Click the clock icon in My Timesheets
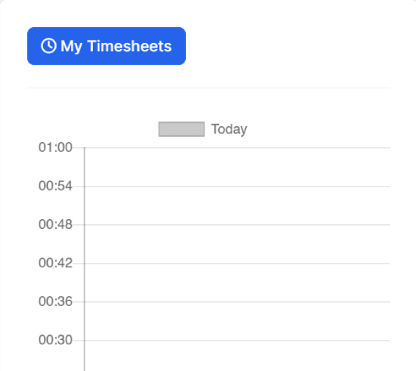 coord(48,46)
